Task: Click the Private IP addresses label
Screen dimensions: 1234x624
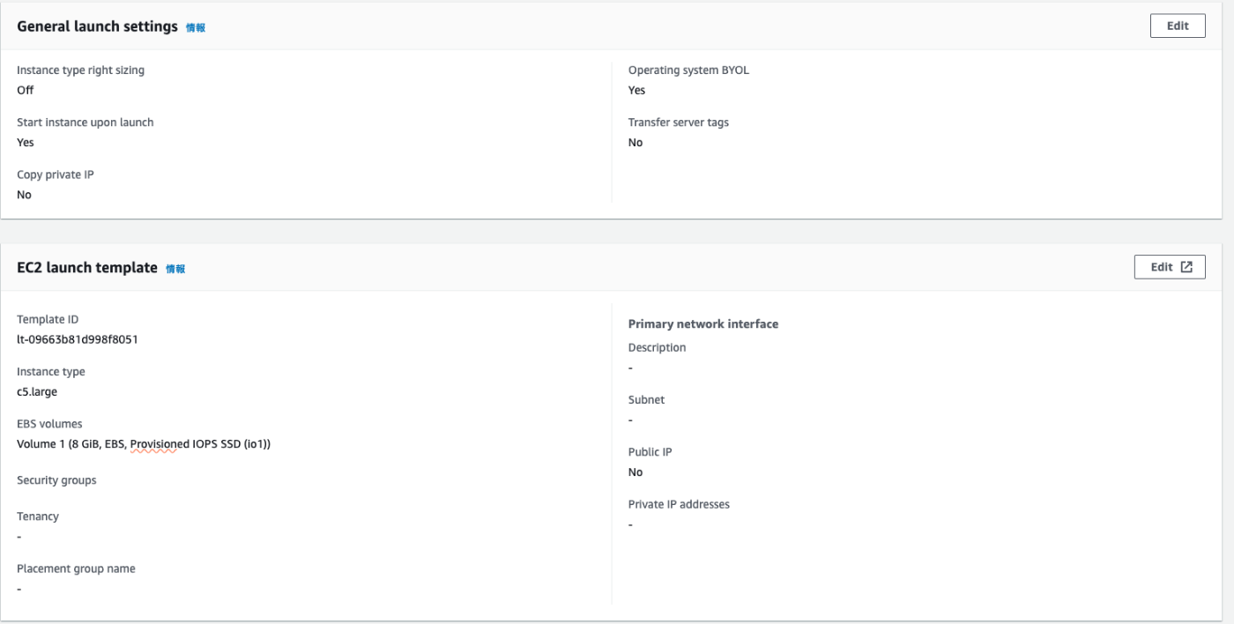Action: [679, 504]
